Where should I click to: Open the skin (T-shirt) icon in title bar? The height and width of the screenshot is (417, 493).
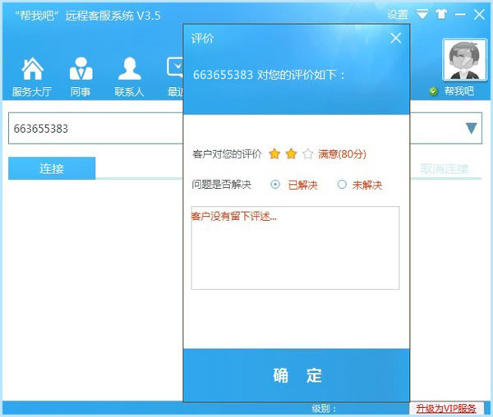[441, 14]
